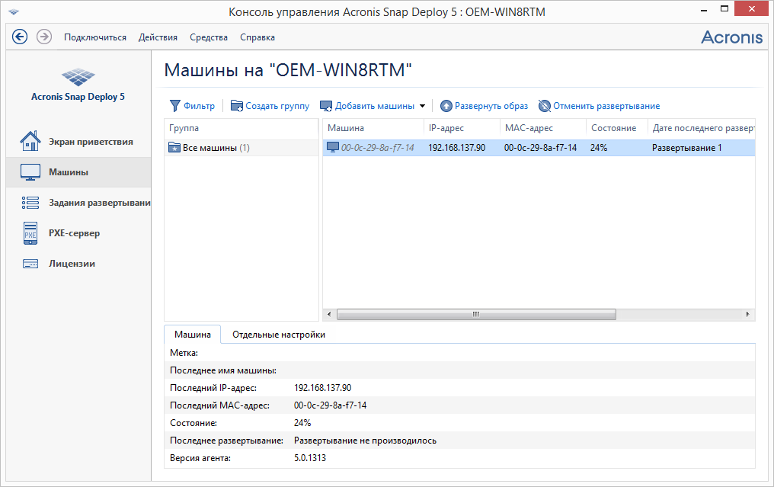This screenshot has height=487, width=774.
Task: Go to Экран приветствия section
Action: [91, 142]
